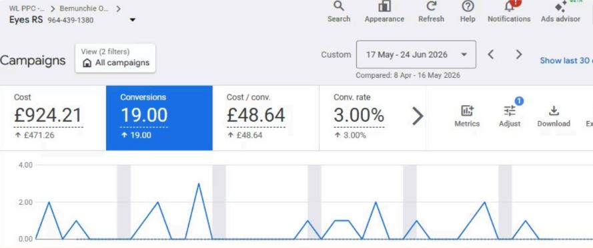This screenshot has width=593, height=248.
Task: Go to previous date period arrow
Action: tap(491, 55)
